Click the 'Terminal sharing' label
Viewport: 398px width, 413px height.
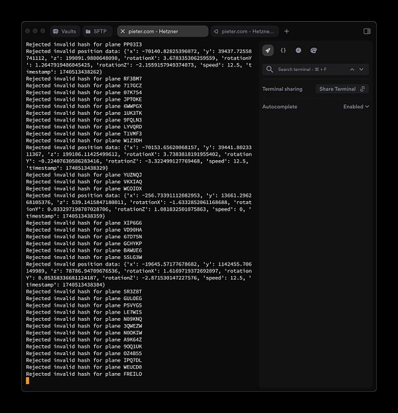click(283, 89)
